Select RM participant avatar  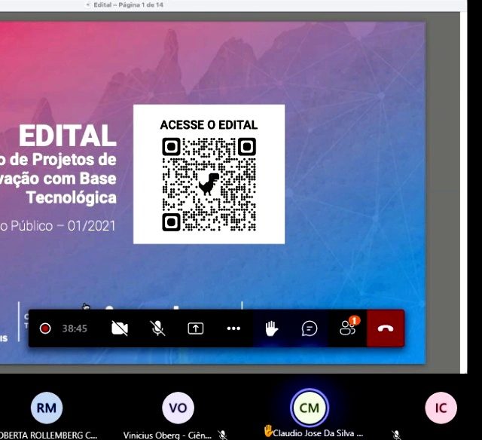coord(46,408)
